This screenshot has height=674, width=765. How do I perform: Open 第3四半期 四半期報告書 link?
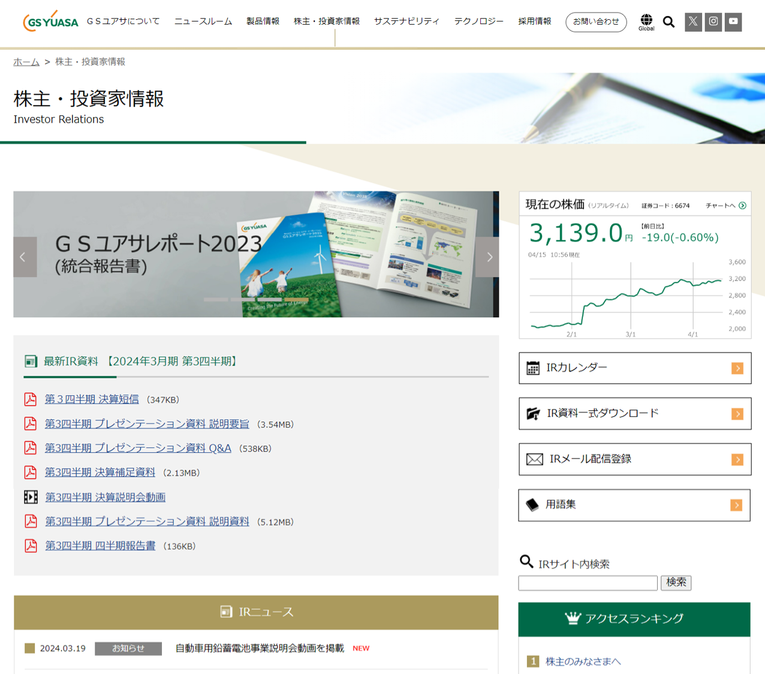(x=100, y=546)
